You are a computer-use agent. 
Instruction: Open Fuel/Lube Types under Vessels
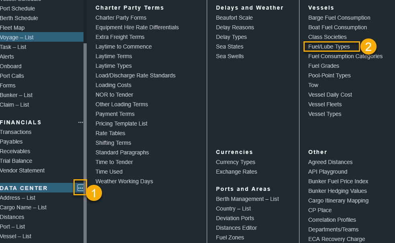pos(329,47)
